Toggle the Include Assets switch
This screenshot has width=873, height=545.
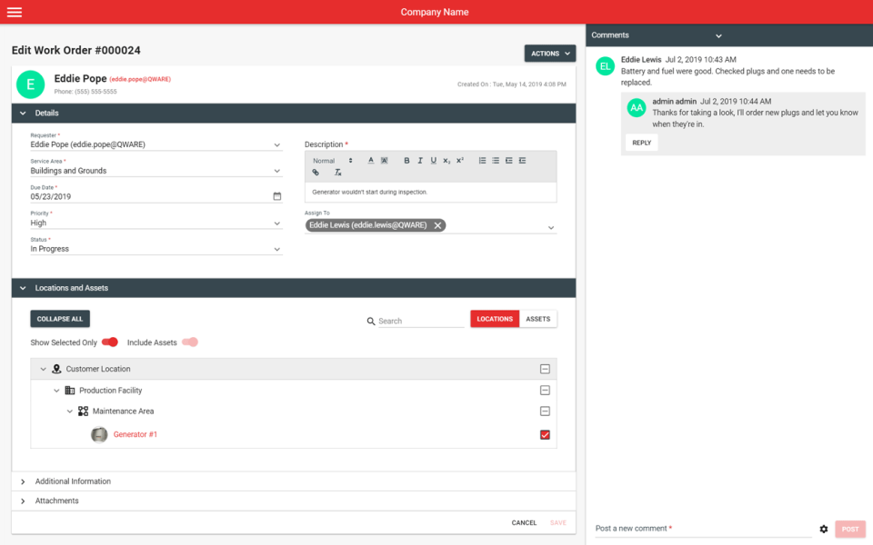(x=188, y=342)
